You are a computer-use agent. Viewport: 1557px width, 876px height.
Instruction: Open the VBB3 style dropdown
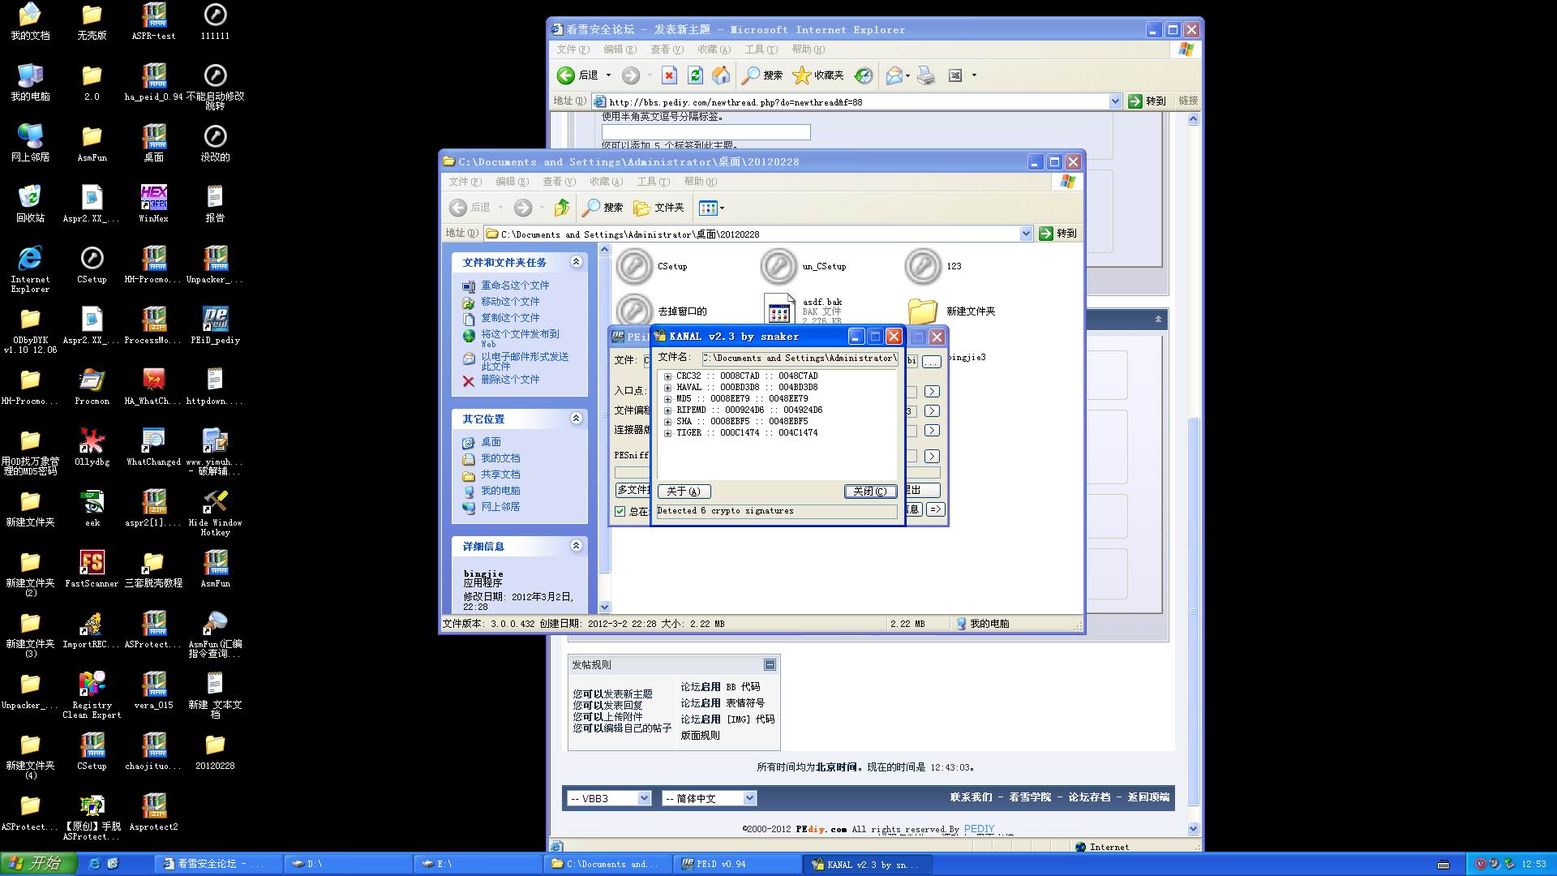pyautogui.click(x=608, y=798)
